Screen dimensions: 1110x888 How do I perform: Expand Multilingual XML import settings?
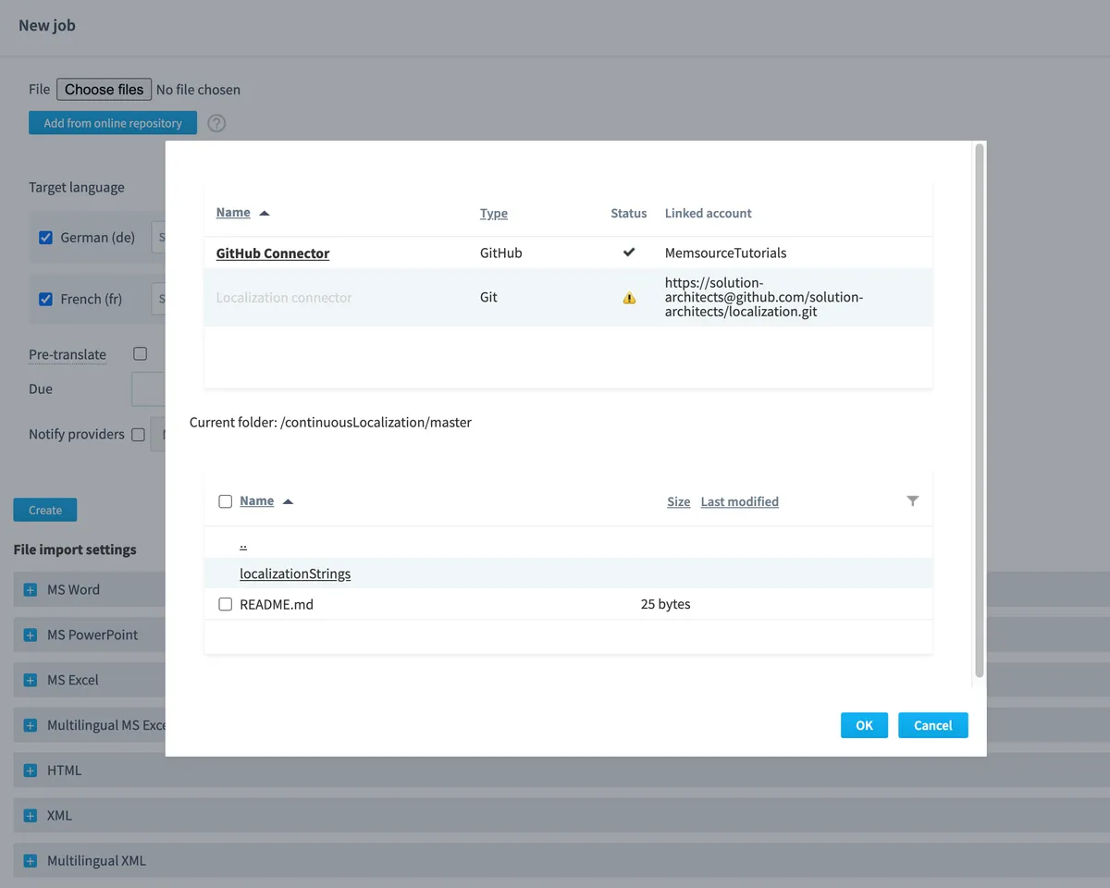coord(30,861)
